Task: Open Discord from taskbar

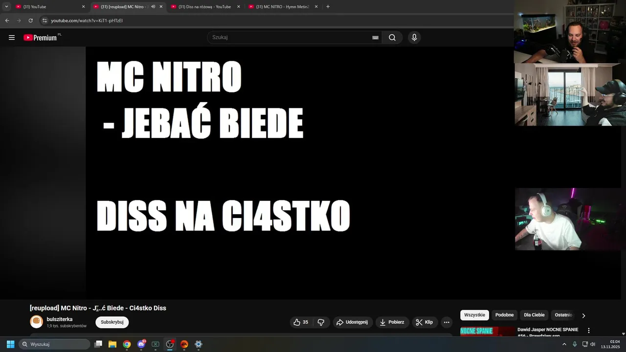Action: (141, 344)
